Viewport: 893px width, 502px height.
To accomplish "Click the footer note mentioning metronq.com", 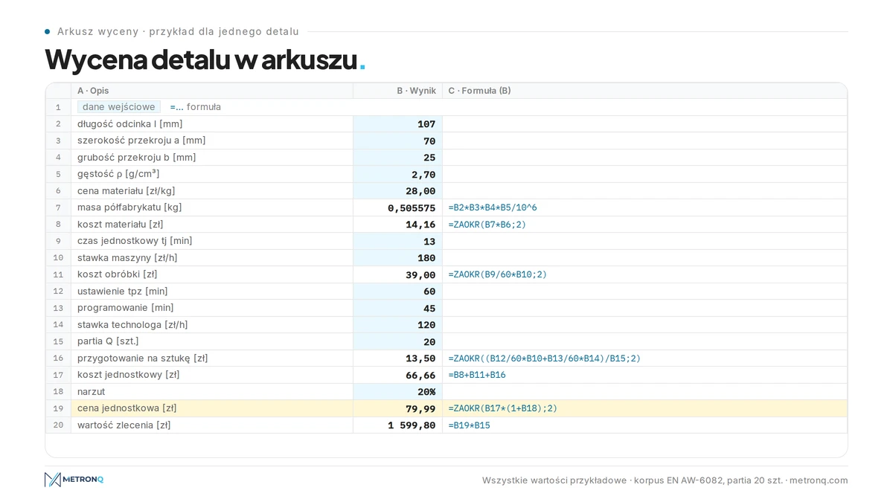I will tap(665, 480).
